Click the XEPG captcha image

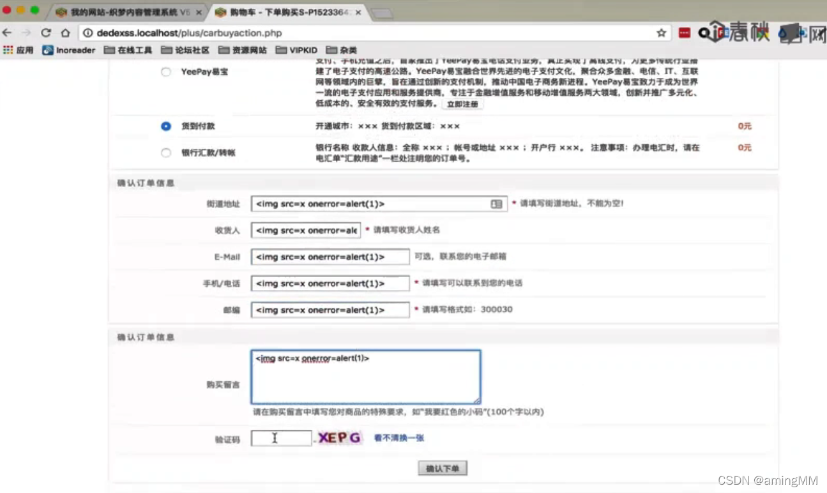pyautogui.click(x=339, y=437)
